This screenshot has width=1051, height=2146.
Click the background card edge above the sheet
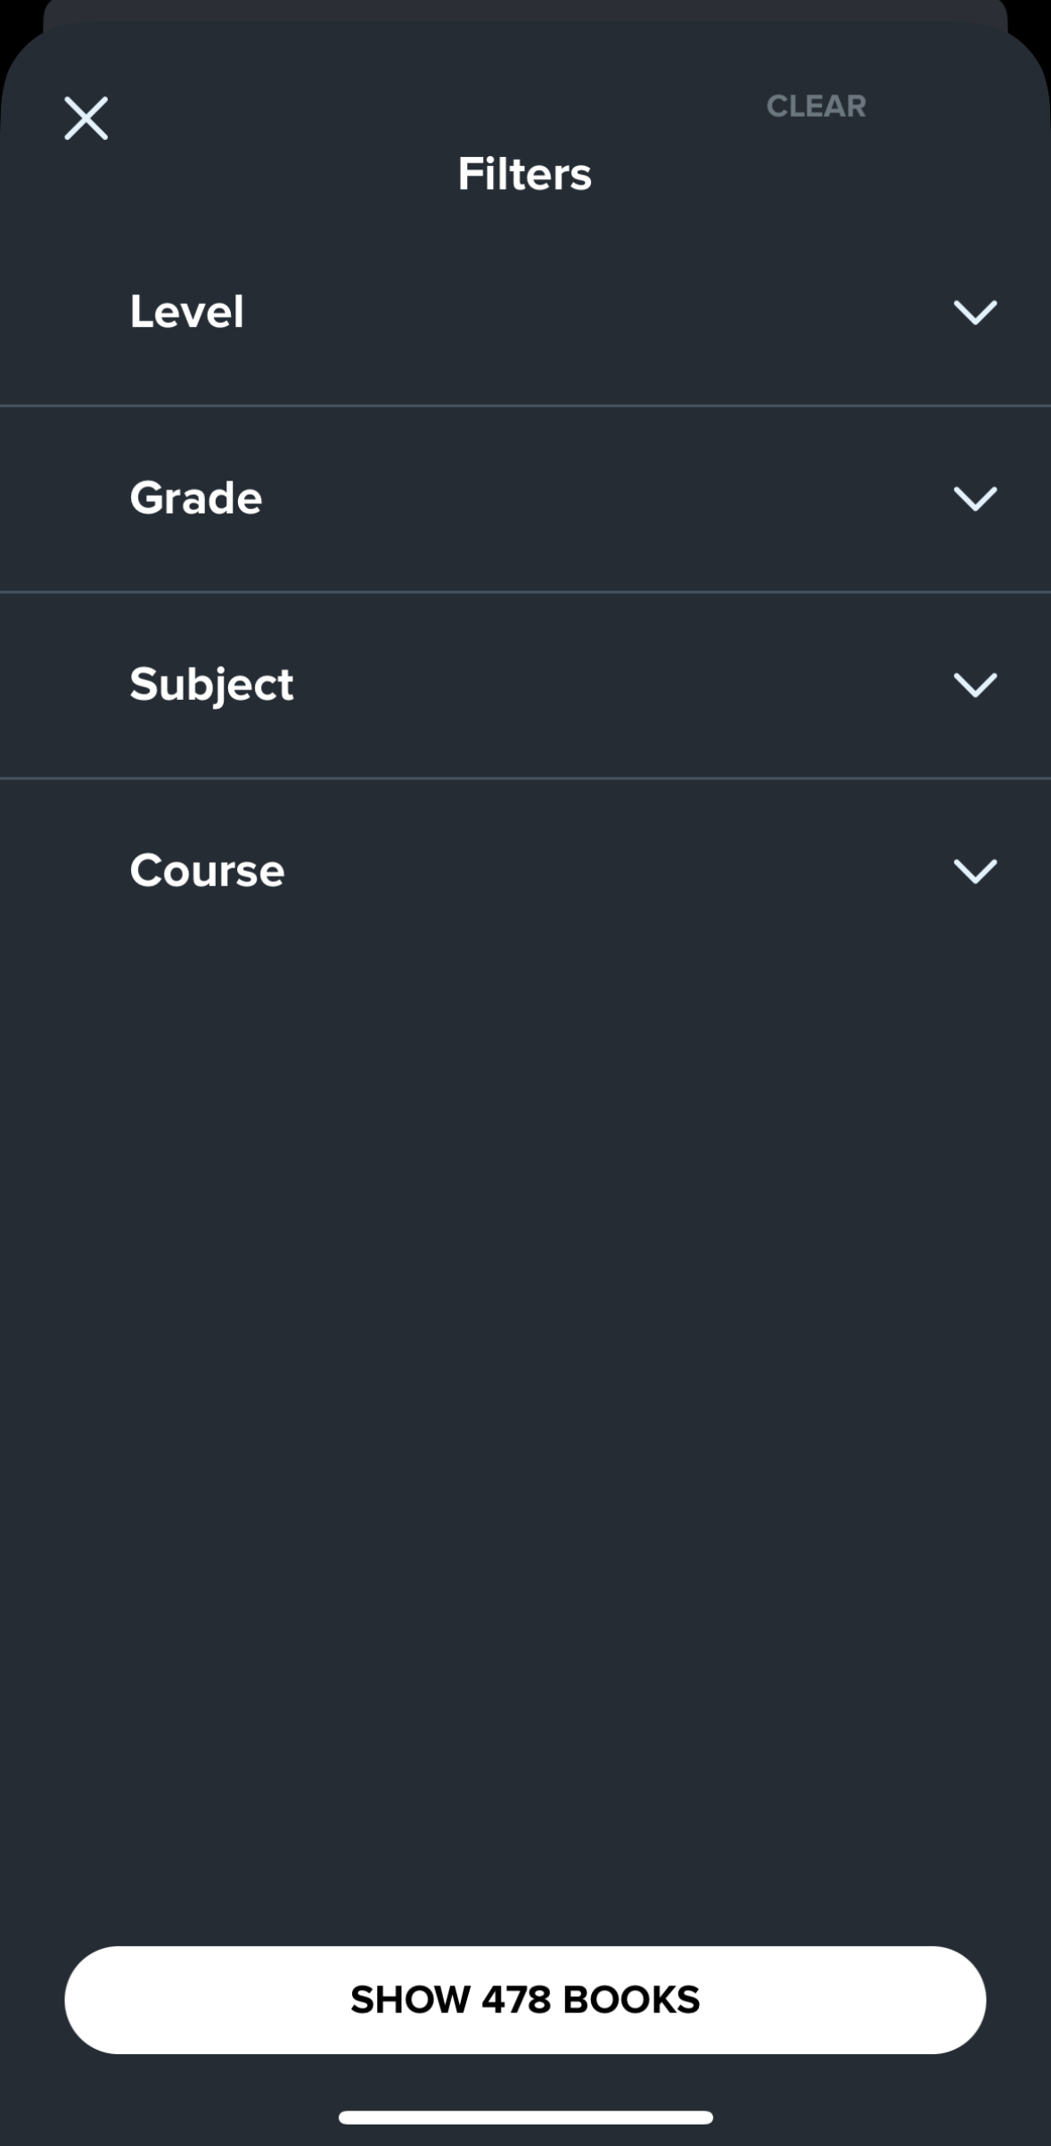click(525, 9)
